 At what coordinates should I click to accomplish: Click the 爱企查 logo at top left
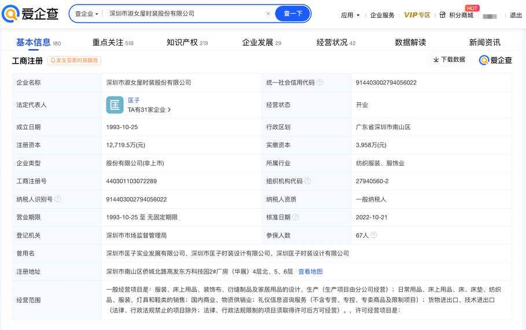pyautogui.click(x=30, y=14)
